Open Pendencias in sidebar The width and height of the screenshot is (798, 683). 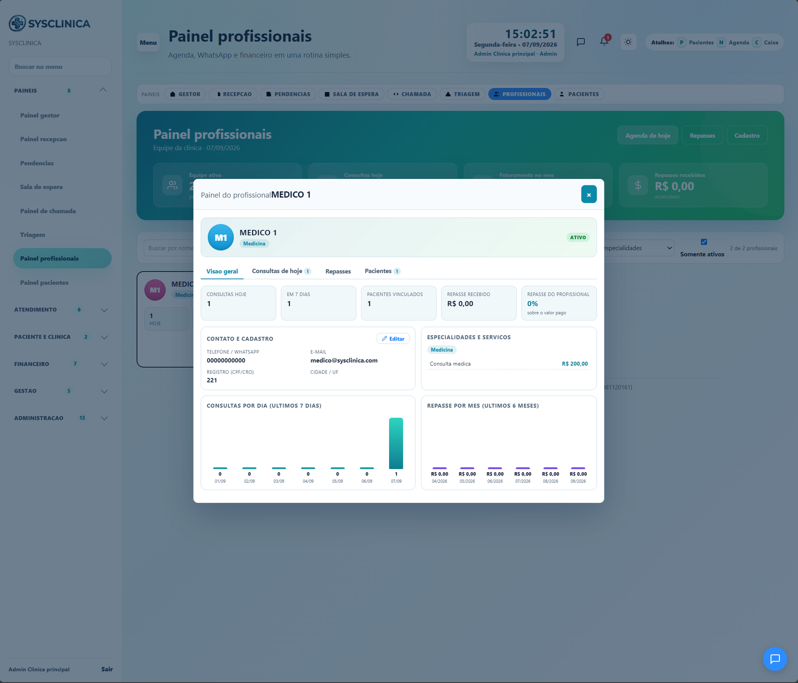[62, 163]
